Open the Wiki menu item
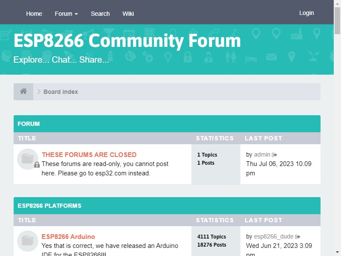Viewport: 341px width, 256px height. point(128,14)
